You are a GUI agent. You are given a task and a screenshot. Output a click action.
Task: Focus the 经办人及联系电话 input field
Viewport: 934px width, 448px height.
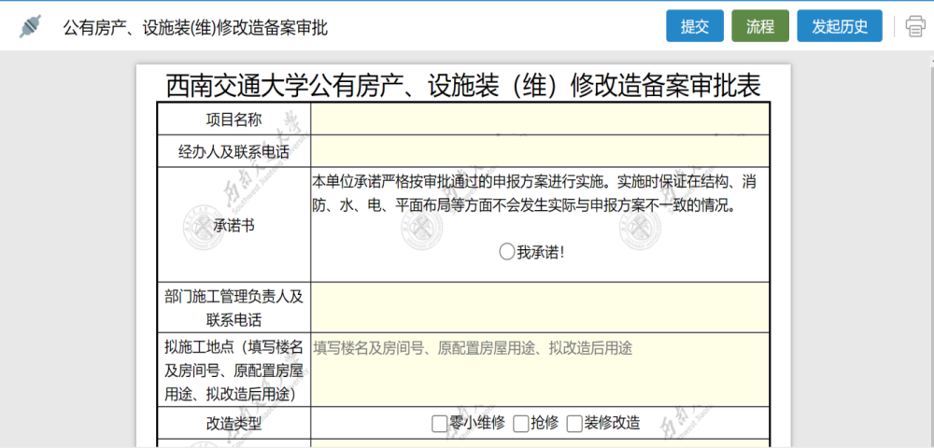[540, 152]
